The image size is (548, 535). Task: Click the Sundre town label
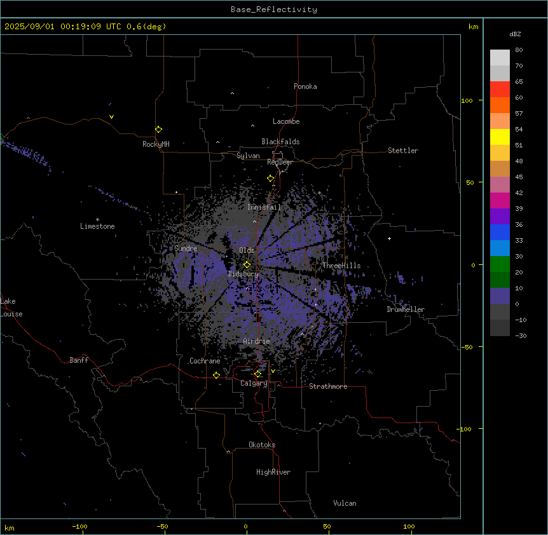(x=186, y=248)
